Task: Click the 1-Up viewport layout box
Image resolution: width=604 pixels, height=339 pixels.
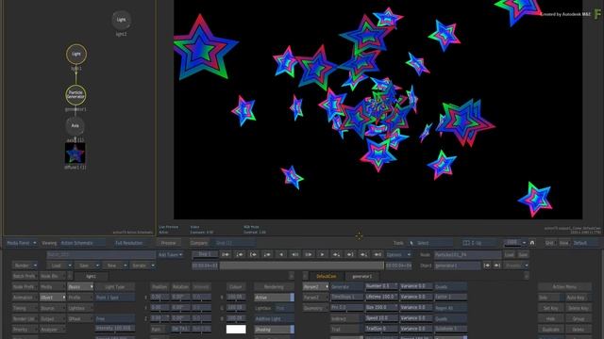Action: coord(478,243)
